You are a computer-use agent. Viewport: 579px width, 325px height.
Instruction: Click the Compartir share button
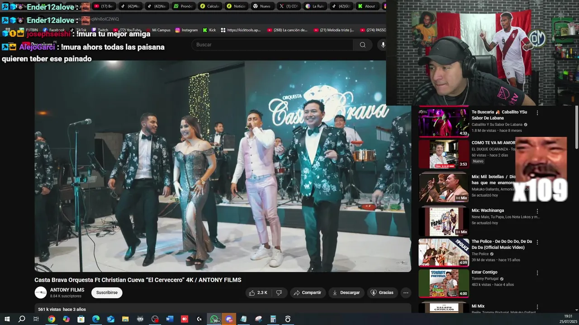tap(307, 292)
